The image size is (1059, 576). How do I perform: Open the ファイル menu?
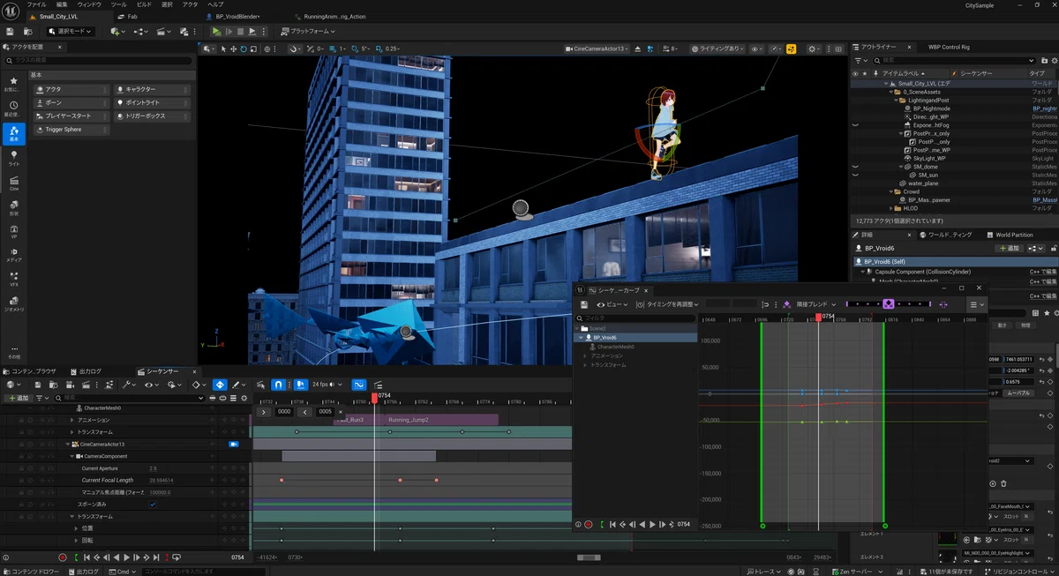[36, 4]
